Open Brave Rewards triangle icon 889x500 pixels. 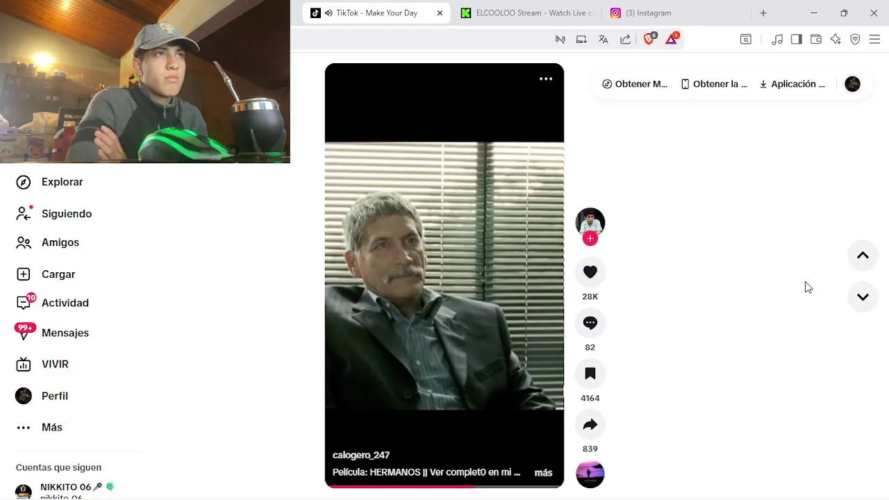[672, 39]
